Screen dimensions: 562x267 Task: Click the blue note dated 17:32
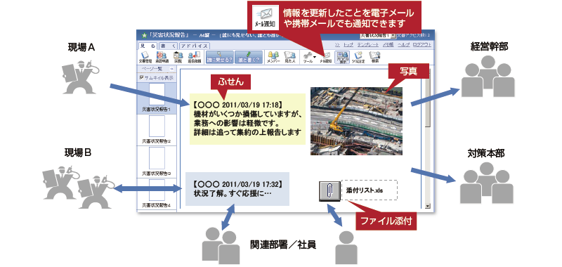pyautogui.click(x=237, y=189)
